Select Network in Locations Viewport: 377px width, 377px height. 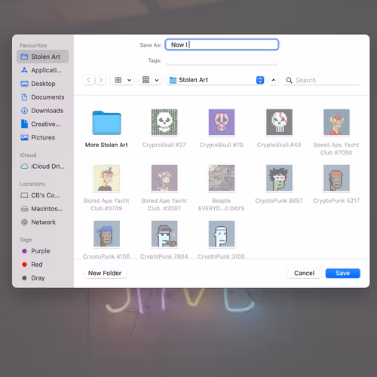click(x=42, y=222)
